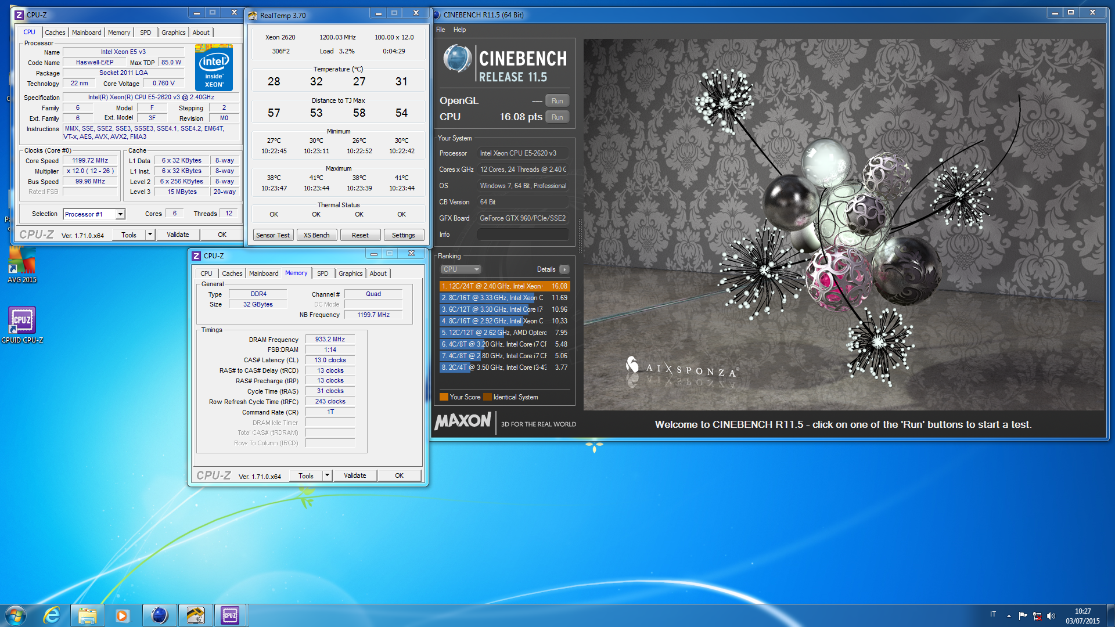Open Windows Media Player taskbar icon

click(x=123, y=615)
